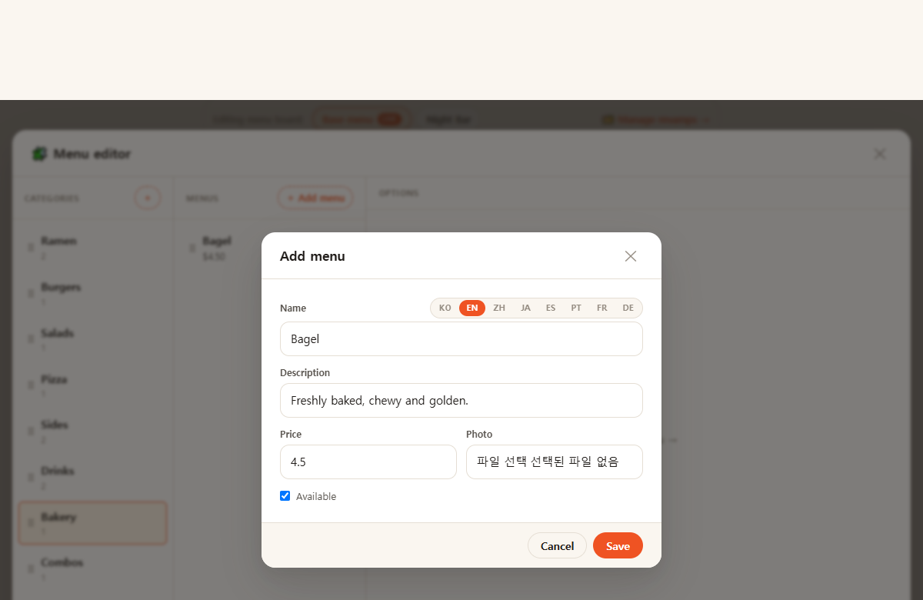This screenshot has height=600, width=923.
Task: Select the Ramen category
Action: [x=92, y=246]
